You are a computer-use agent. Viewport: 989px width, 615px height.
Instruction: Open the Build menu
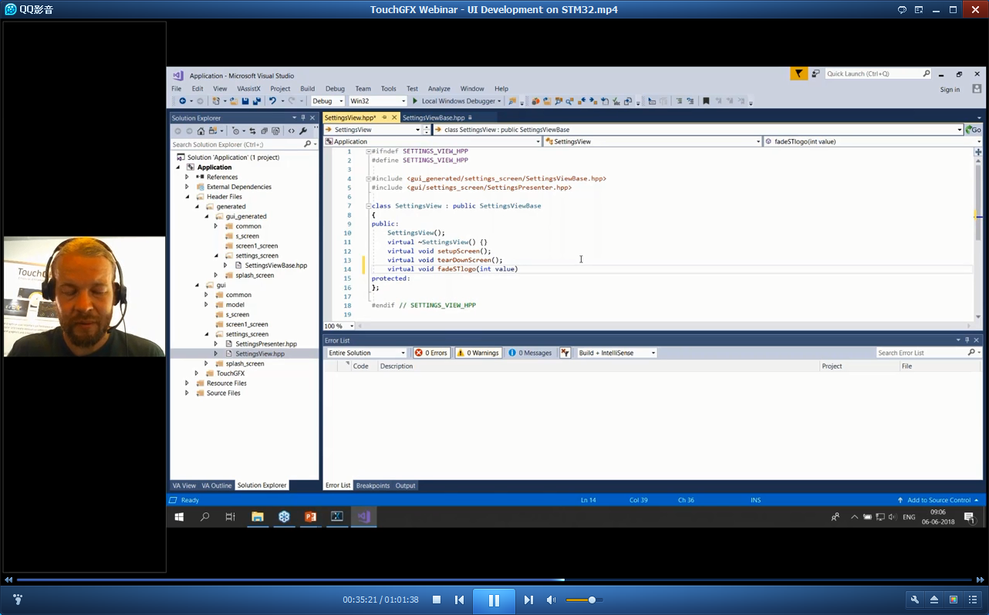(x=307, y=89)
